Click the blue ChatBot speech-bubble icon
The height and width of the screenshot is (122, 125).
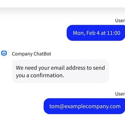[4, 53]
